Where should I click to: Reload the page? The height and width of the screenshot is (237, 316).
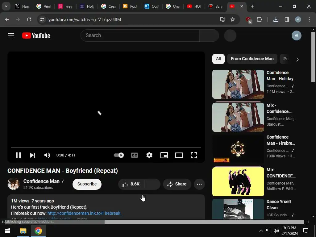pos(29,19)
